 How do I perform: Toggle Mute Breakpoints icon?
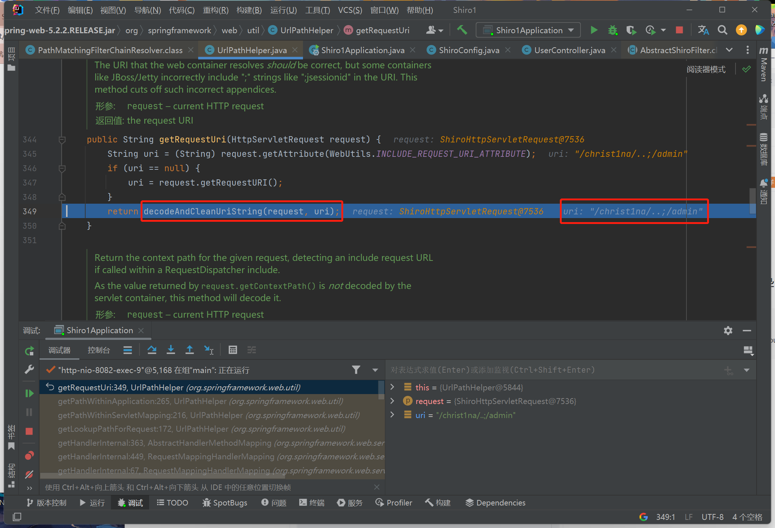click(29, 474)
